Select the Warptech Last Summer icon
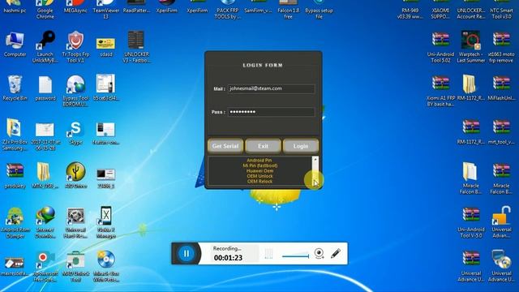Image resolution: width=519 pixels, height=292 pixels. (470, 47)
